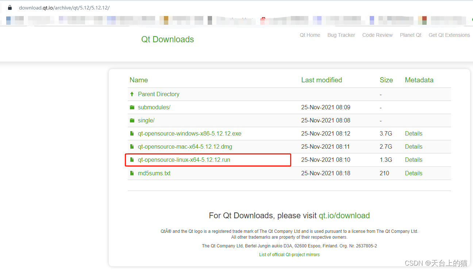Click the 25-Nov-2021 08:10 date
Image resolution: width=473 pixels, height=270 pixels.
tap(326, 160)
